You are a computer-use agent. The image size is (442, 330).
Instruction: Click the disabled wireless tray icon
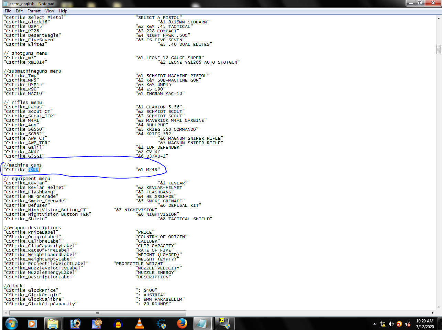(x=408, y=324)
